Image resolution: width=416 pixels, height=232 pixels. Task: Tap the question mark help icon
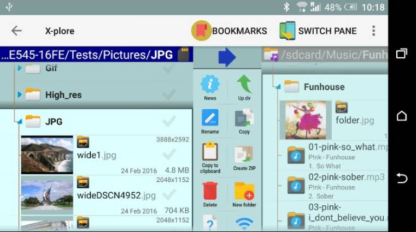coord(210,224)
